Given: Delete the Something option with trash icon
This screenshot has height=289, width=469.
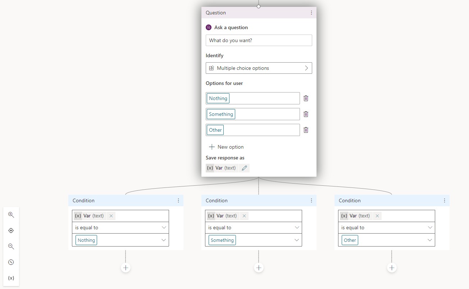Looking at the screenshot, I should point(306,114).
